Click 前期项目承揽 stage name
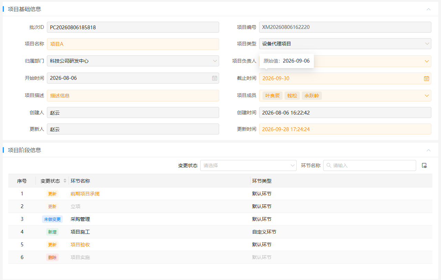 [x=85, y=194]
